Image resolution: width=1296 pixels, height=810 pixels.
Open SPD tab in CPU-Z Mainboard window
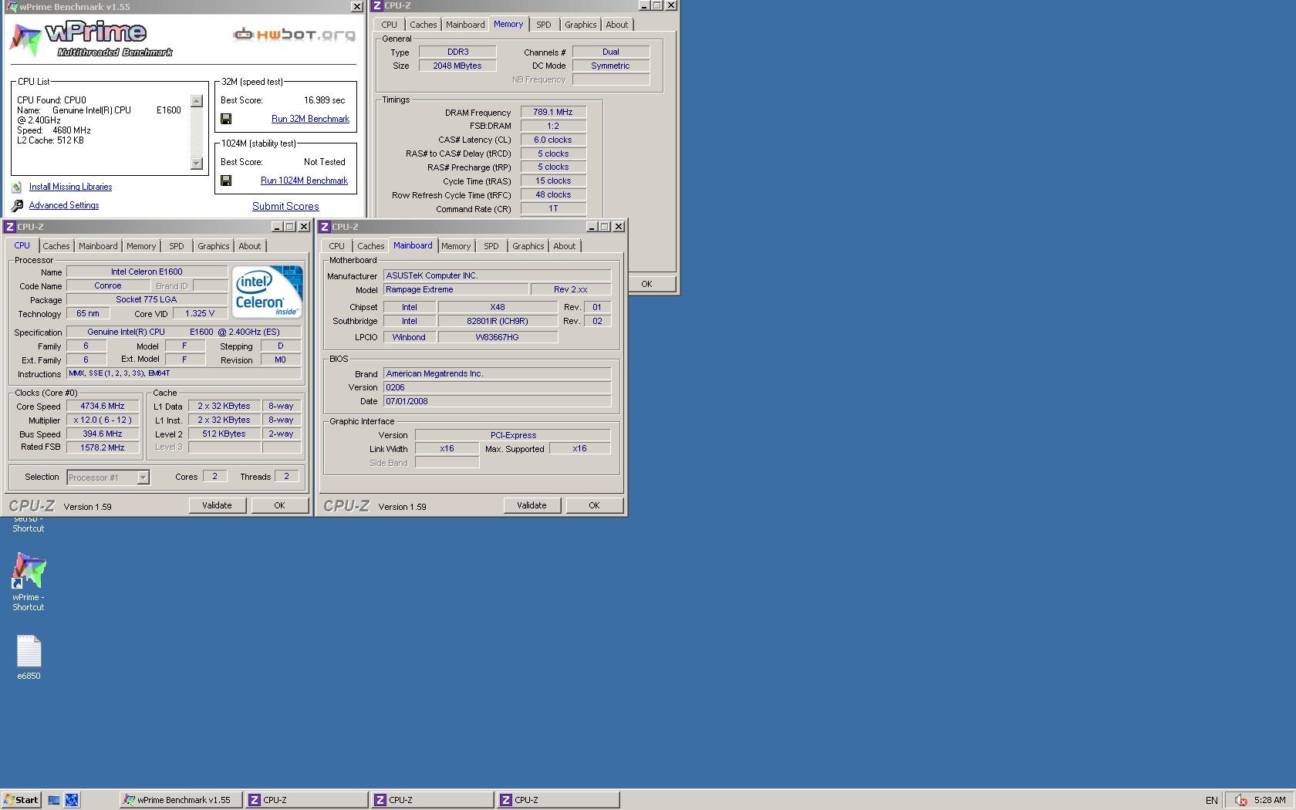pos(491,246)
